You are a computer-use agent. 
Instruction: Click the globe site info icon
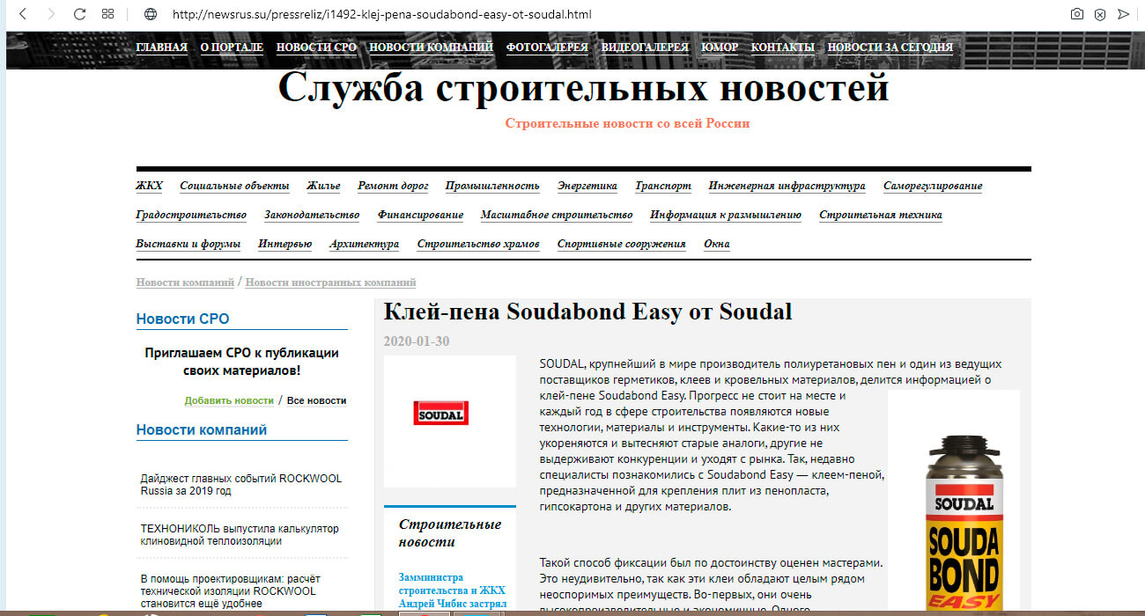pos(151,14)
